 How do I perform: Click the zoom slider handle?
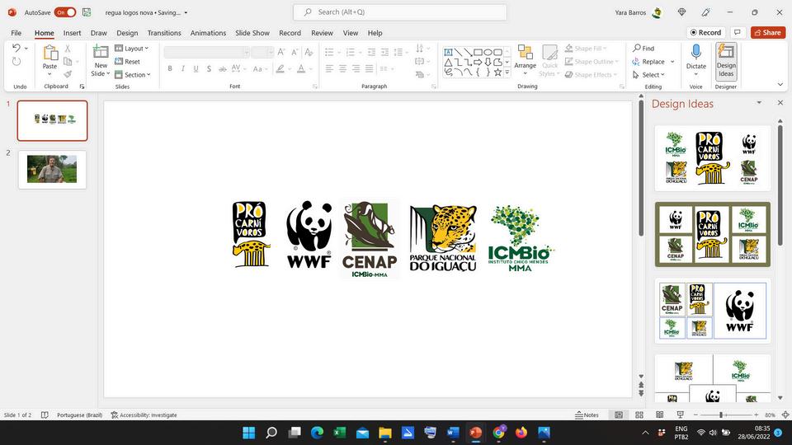[721, 415]
